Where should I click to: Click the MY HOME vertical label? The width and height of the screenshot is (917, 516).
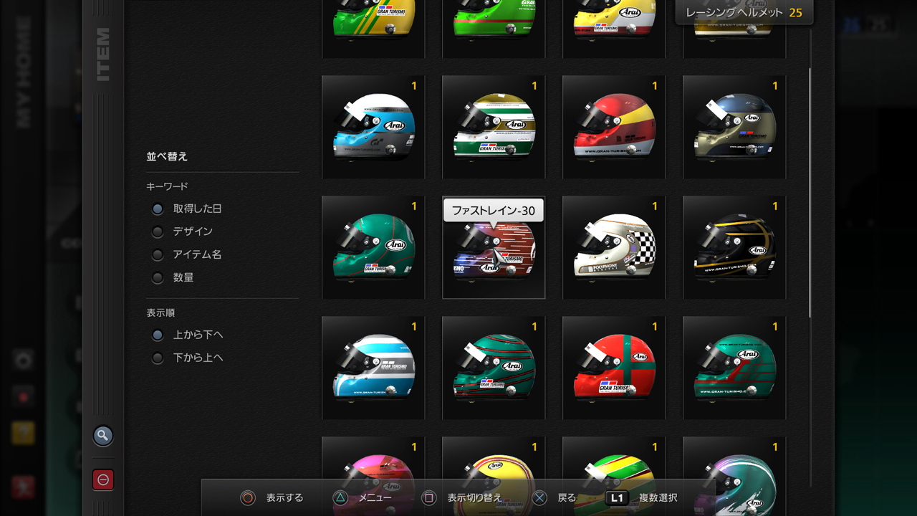tap(24, 72)
